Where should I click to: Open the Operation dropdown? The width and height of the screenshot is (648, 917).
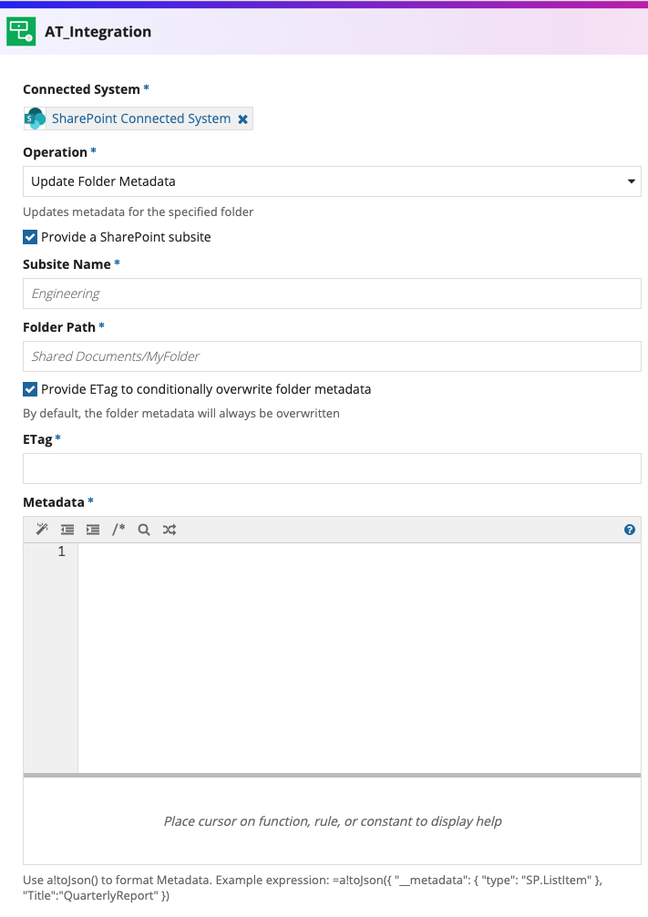(x=332, y=181)
